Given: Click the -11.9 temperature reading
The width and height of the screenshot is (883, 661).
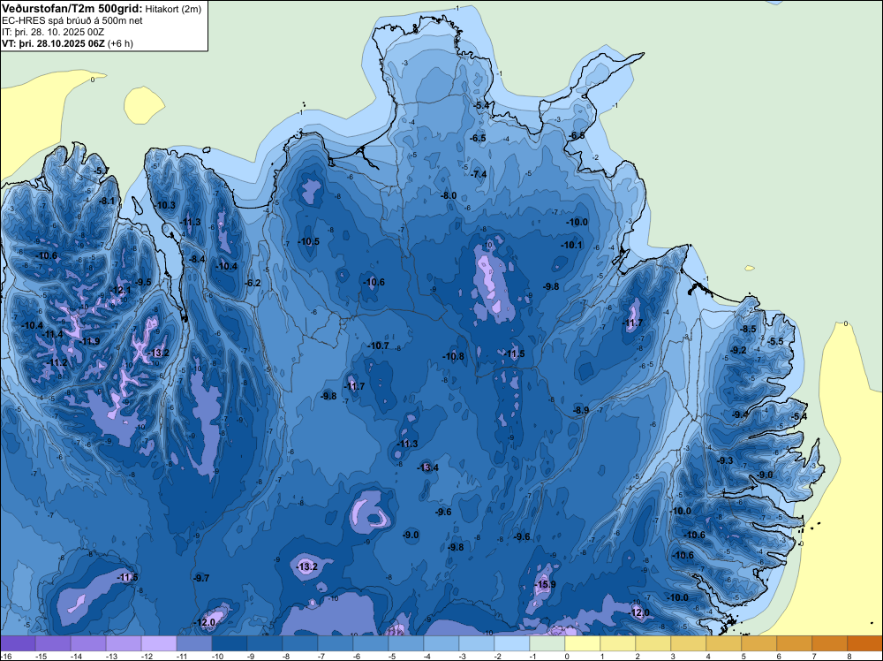Looking at the screenshot, I should click(89, 341).
